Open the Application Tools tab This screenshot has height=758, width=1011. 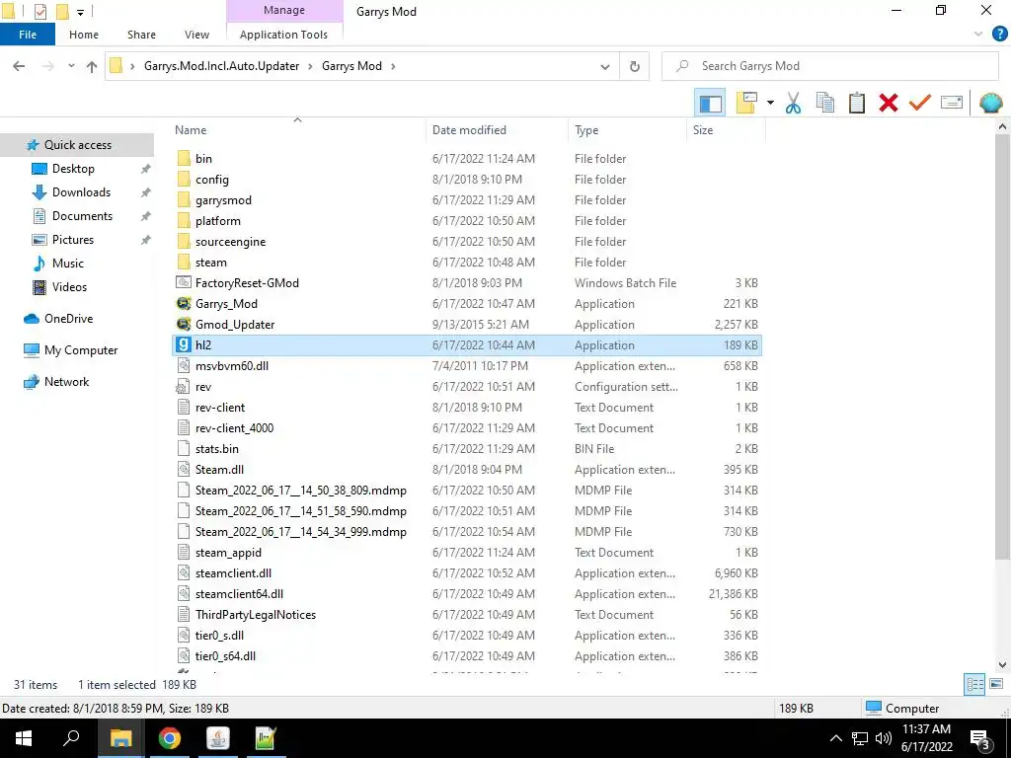[283, 35]
